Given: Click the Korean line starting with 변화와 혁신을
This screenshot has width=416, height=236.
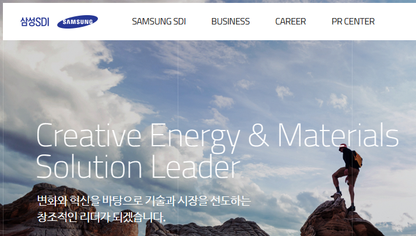Looking at the screenshot, I should click(x=143, y=200).
